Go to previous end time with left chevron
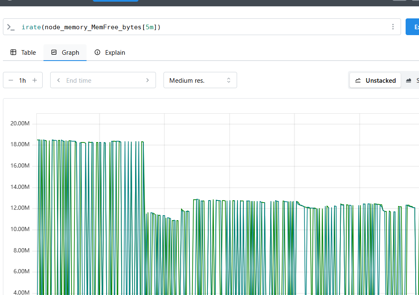419x295 pixels. [x=59, y=80]
